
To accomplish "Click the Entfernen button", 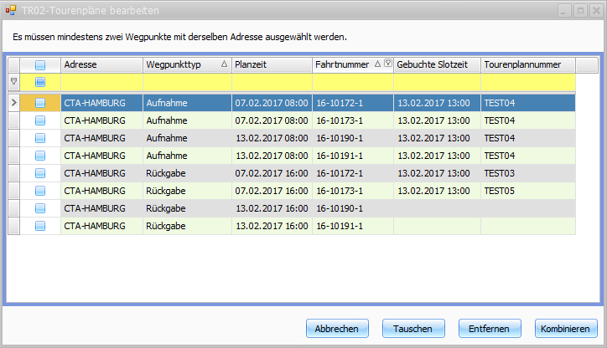I will pyautogui.click(x=490, y=329).
